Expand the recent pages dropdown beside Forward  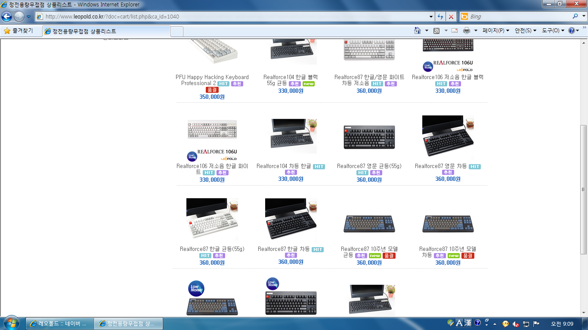[29, 17]
